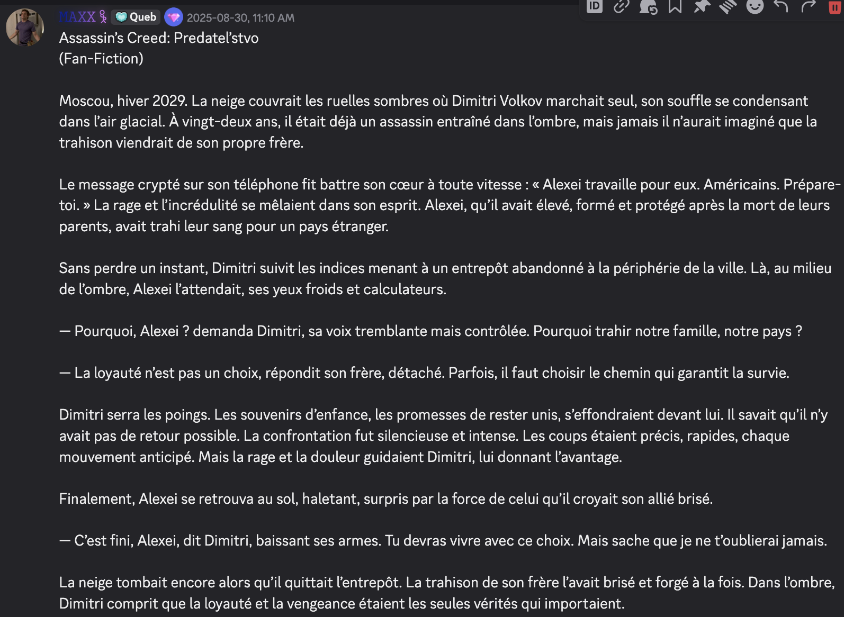Open the author's profile picture

pyautogui.click(x=25, y=27)
